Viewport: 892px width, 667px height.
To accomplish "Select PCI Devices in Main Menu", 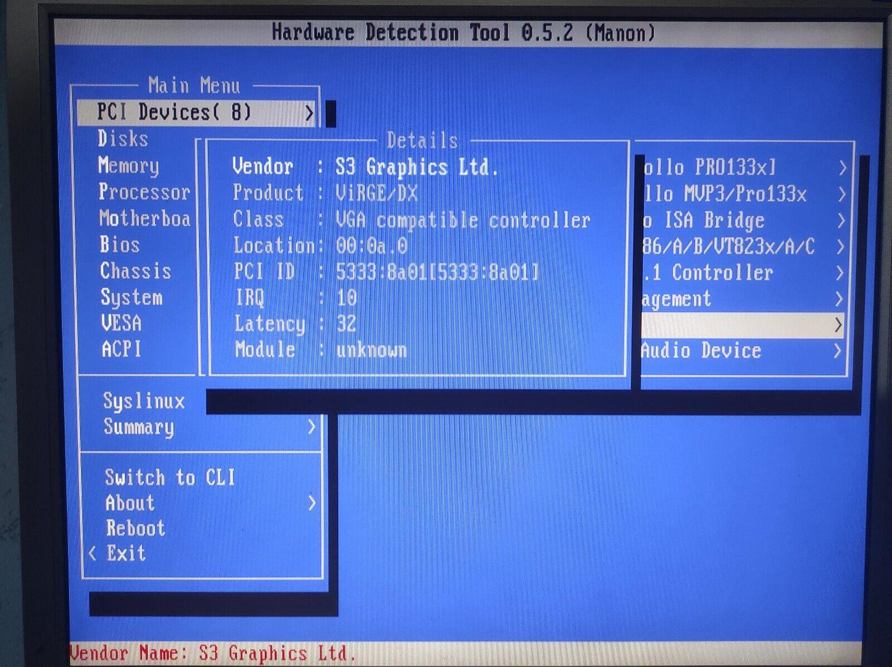I will point(174,113).
